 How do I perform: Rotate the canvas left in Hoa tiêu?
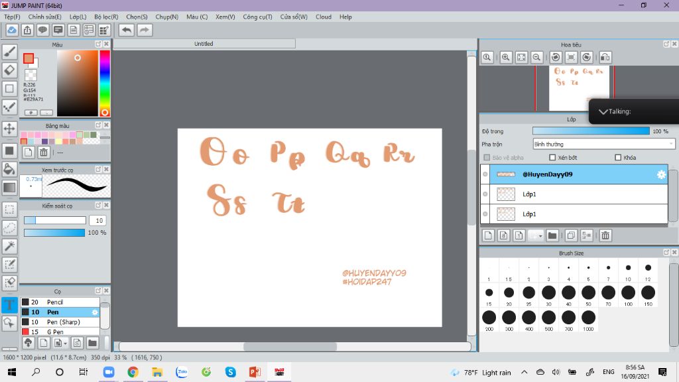coord(556,57)
